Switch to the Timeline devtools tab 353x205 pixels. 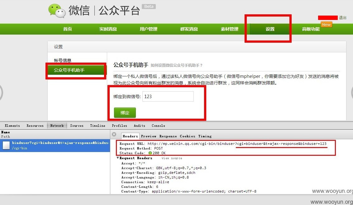[98, 126]
